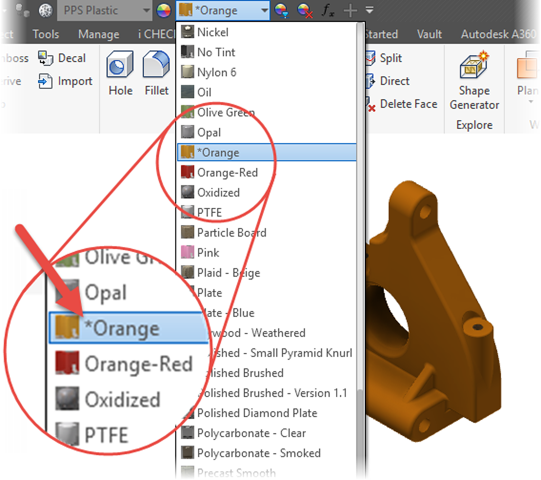Click the Clear appearance overrides icon

click(302, 10)
